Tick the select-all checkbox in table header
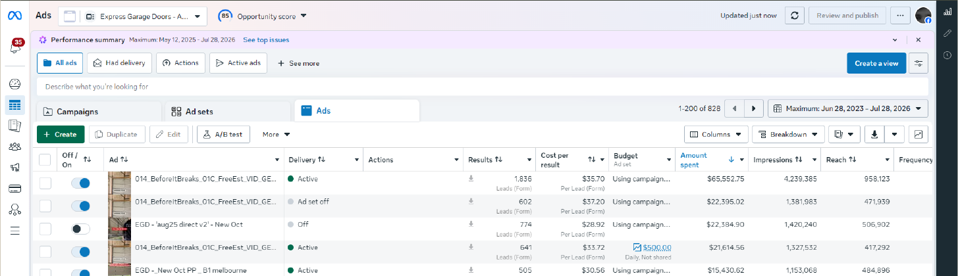This screenshot has width=958, height=276. 45,160
